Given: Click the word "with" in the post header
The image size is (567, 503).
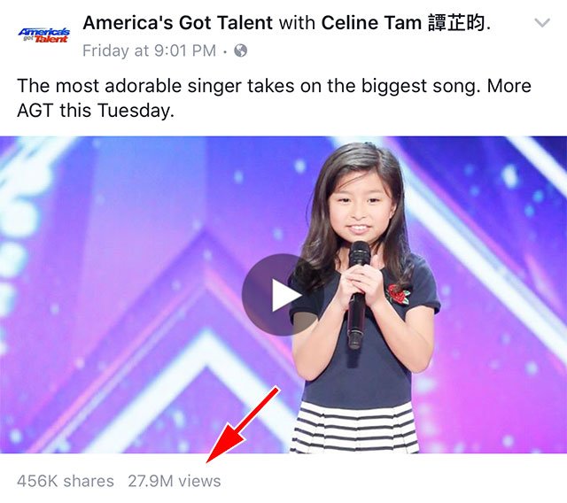Looking at the screenshot, I should [x=297, y=23].
